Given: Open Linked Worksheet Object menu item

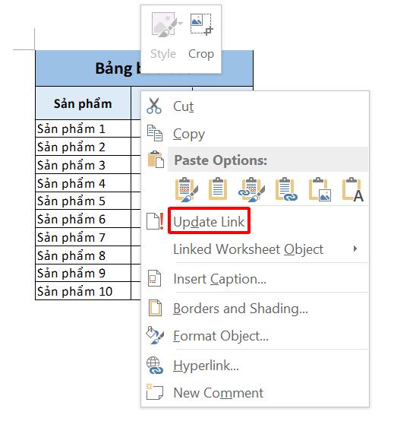Looking at the screenshot, I should [255, 249].
